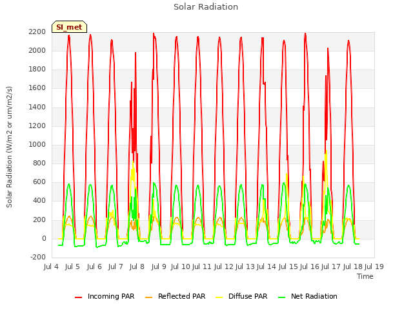Click the 800 y-axis tick label
The height and width of the screenshot is (309, 413).
(x=39, y=164)
